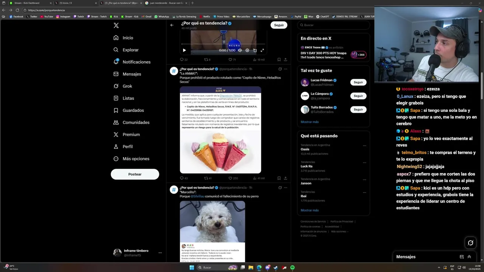Mute the video volume icon
Image resolution: width=484 pixels, height=272 pixels.
(x=240, y=50)
